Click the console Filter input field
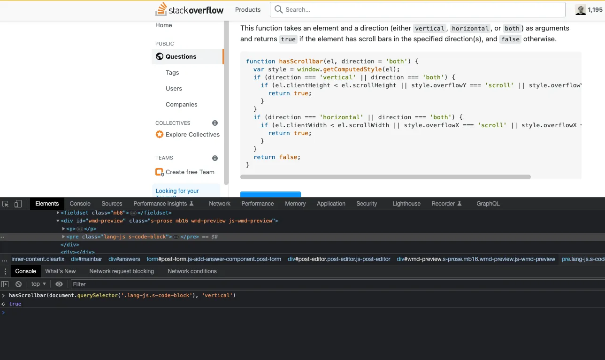The image size is (605, 360). click(329, 284)
